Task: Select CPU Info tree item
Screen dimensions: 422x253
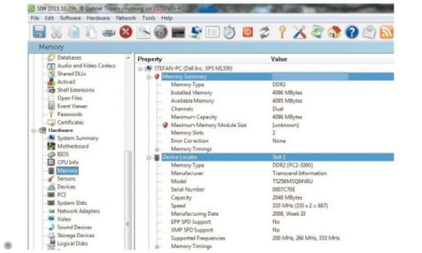Action: pyautogui.click(x=68, y=163)
